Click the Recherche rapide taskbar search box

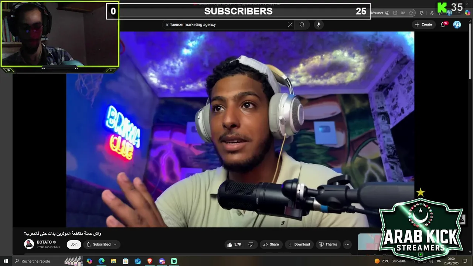click(48, 261)
